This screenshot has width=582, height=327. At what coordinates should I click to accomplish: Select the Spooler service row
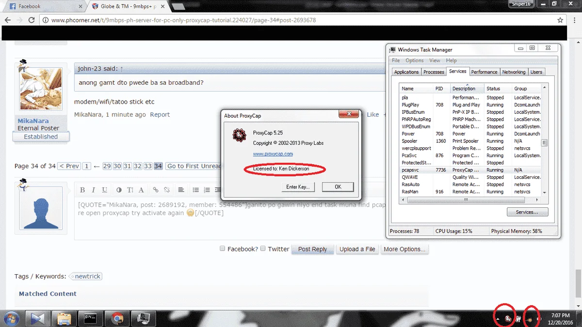click(x=470, y=141)
